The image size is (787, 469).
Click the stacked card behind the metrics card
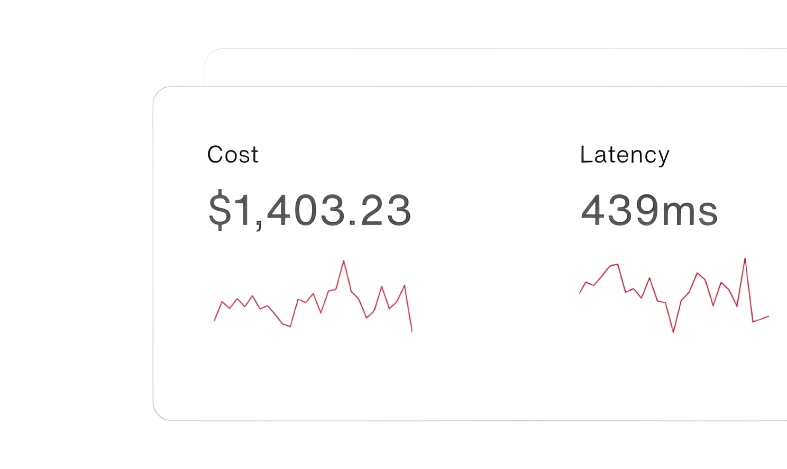476,67
